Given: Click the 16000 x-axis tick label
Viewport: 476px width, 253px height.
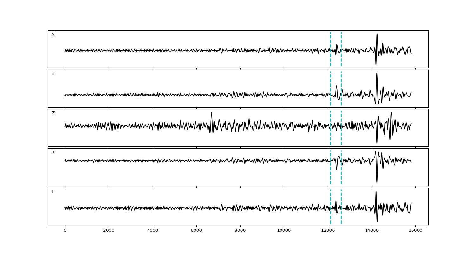Looking at the screenshot, I should click(x=415, y=231).
